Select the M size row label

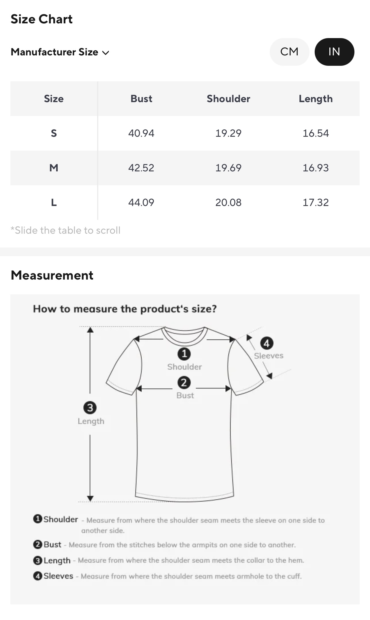[54, 168]
